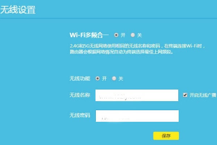Click the 无线密码 field label
Viewport: 217px width, 145px height.
[80, 115]
